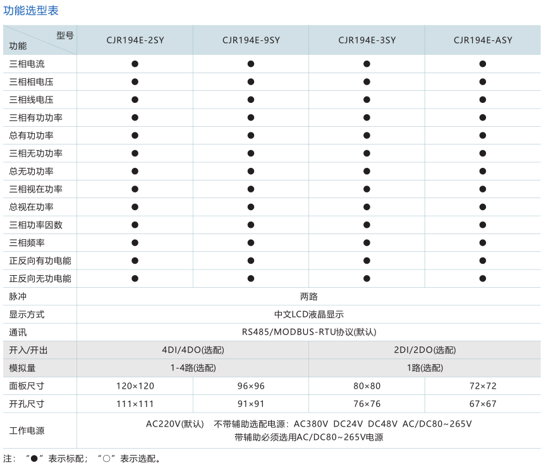The width and height of the screenshot is (553, 472).
Task: Click the 4DI/4DO(选配) cell
Action: click(193, 350)
